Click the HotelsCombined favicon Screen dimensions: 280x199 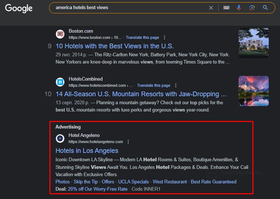click(60, 82)
